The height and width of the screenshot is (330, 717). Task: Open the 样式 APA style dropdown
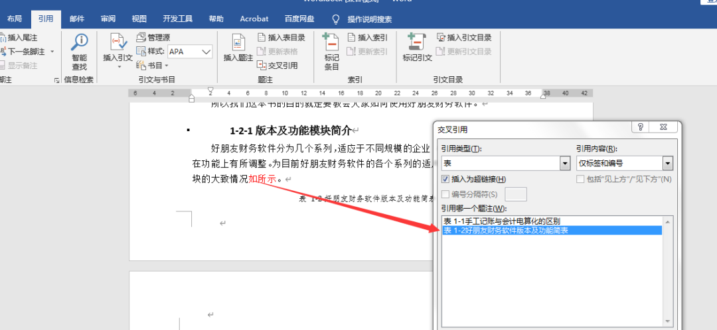pos(206,52)
